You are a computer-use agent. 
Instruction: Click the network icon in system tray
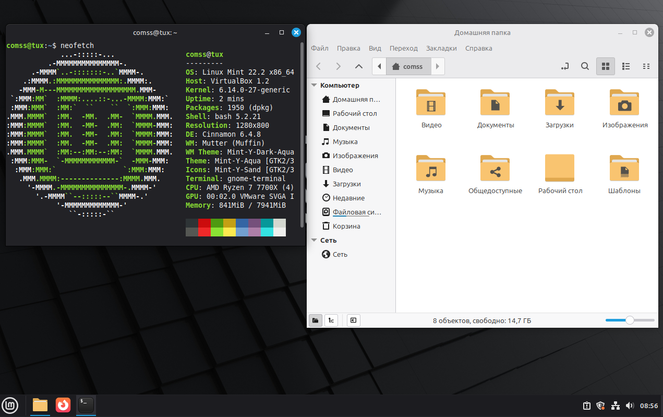tap(615, 406)
